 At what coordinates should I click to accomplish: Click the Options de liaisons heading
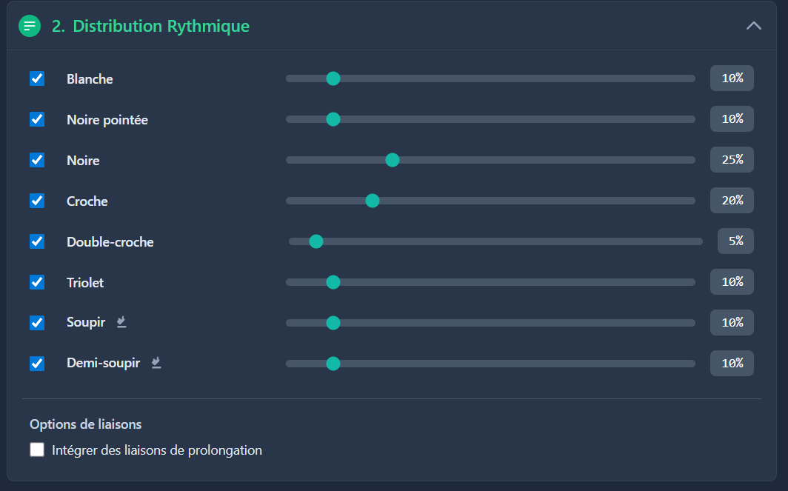(x=85, y=424)
